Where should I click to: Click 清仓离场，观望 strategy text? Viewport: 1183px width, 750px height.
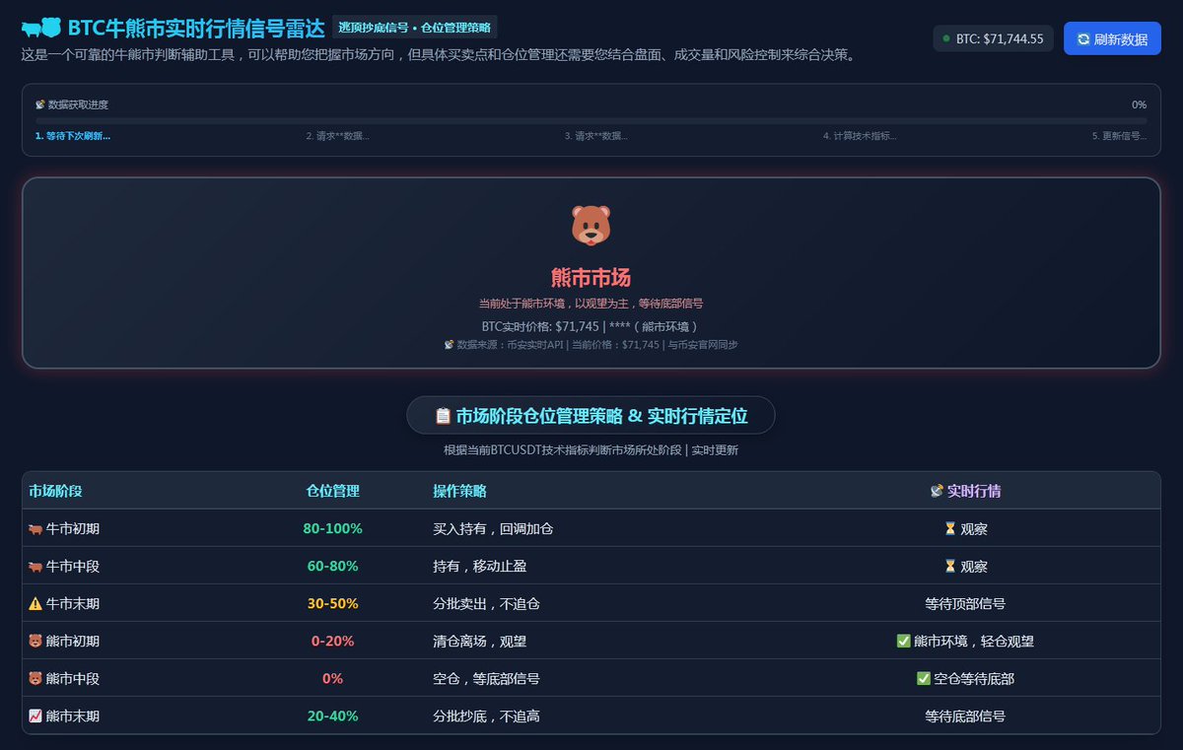[x=479, y=642]
